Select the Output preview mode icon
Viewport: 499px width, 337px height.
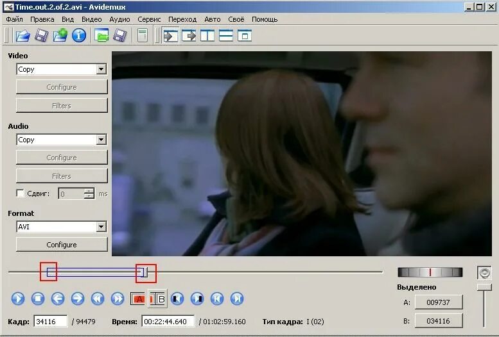(189, 36)
